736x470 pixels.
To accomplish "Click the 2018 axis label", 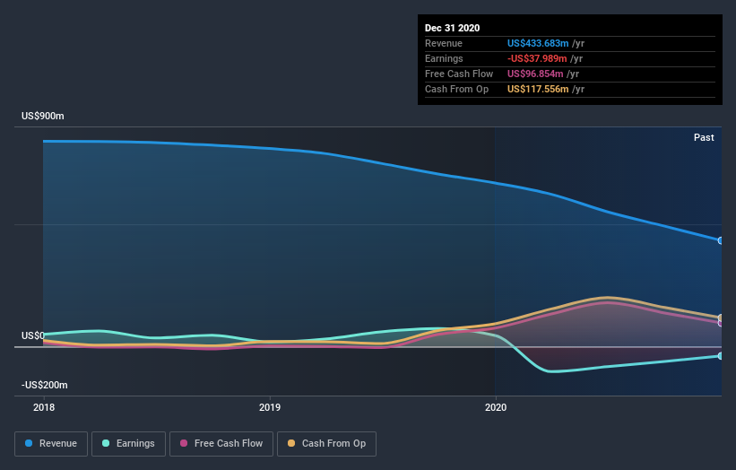I will (44, 407).
